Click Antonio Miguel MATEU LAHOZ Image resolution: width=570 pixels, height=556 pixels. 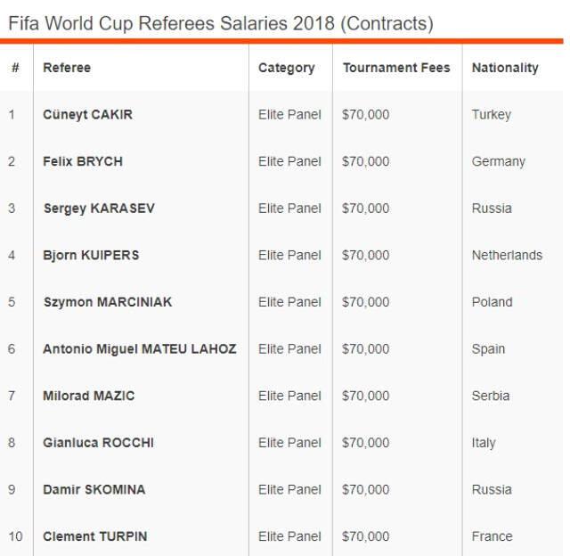click(x=140, y=349)
